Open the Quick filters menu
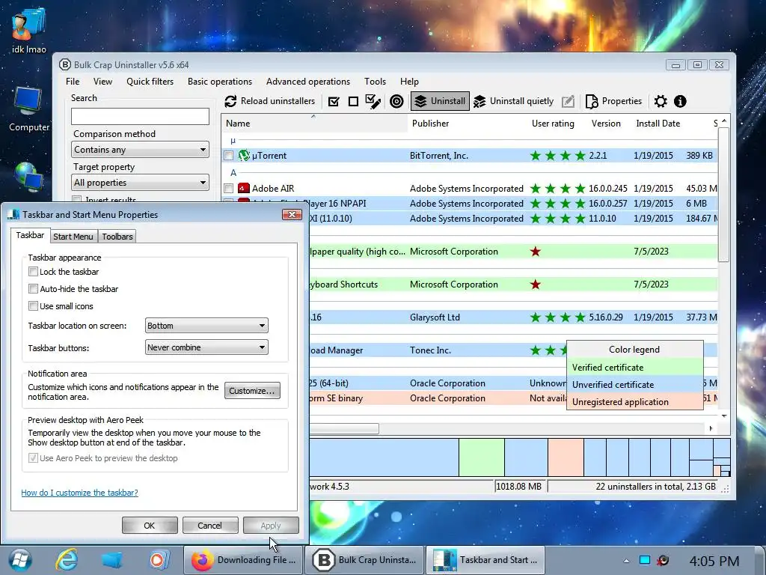The width and height of the screenshot is (766, 575). (150, 82)
